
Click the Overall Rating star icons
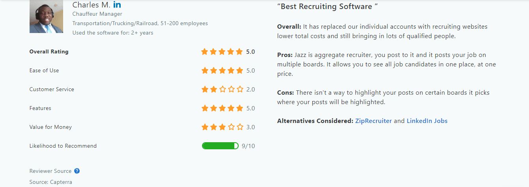[x=222, y=51]
